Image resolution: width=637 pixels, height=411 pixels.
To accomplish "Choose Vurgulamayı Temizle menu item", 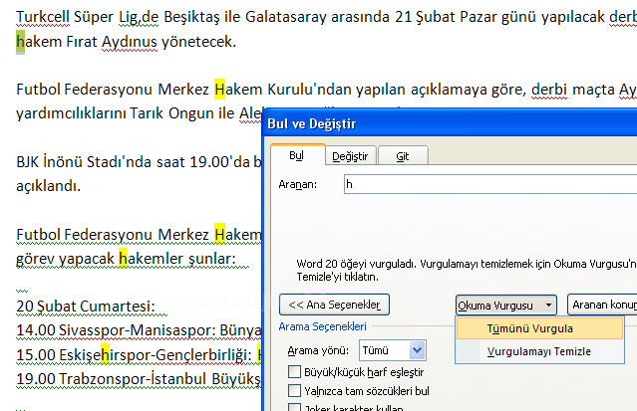I will tap(539, 351).
